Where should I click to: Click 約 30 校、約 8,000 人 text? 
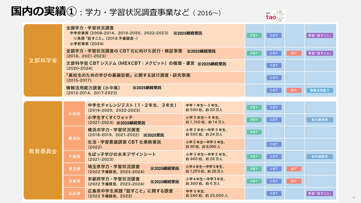coord(203,147)
